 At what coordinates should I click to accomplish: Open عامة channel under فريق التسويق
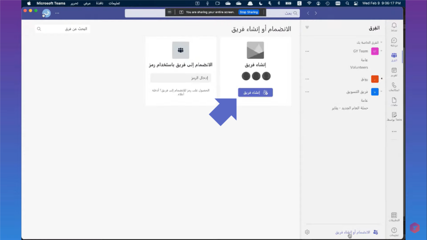pyautogui.click(x=364, y=100)
